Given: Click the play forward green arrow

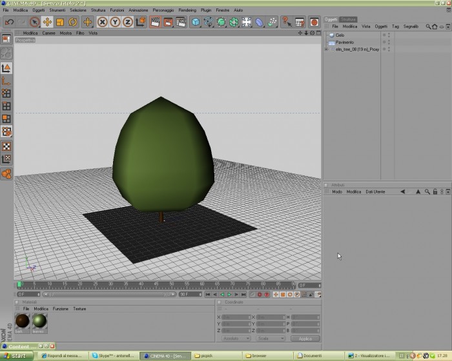Looking at the screenshot, I should [229, 295].
